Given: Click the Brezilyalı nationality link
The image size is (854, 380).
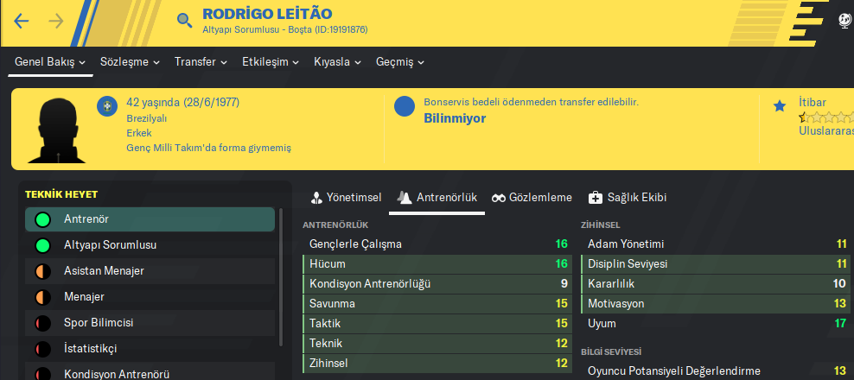Looking at the screenshot, I should pos(146,118).
